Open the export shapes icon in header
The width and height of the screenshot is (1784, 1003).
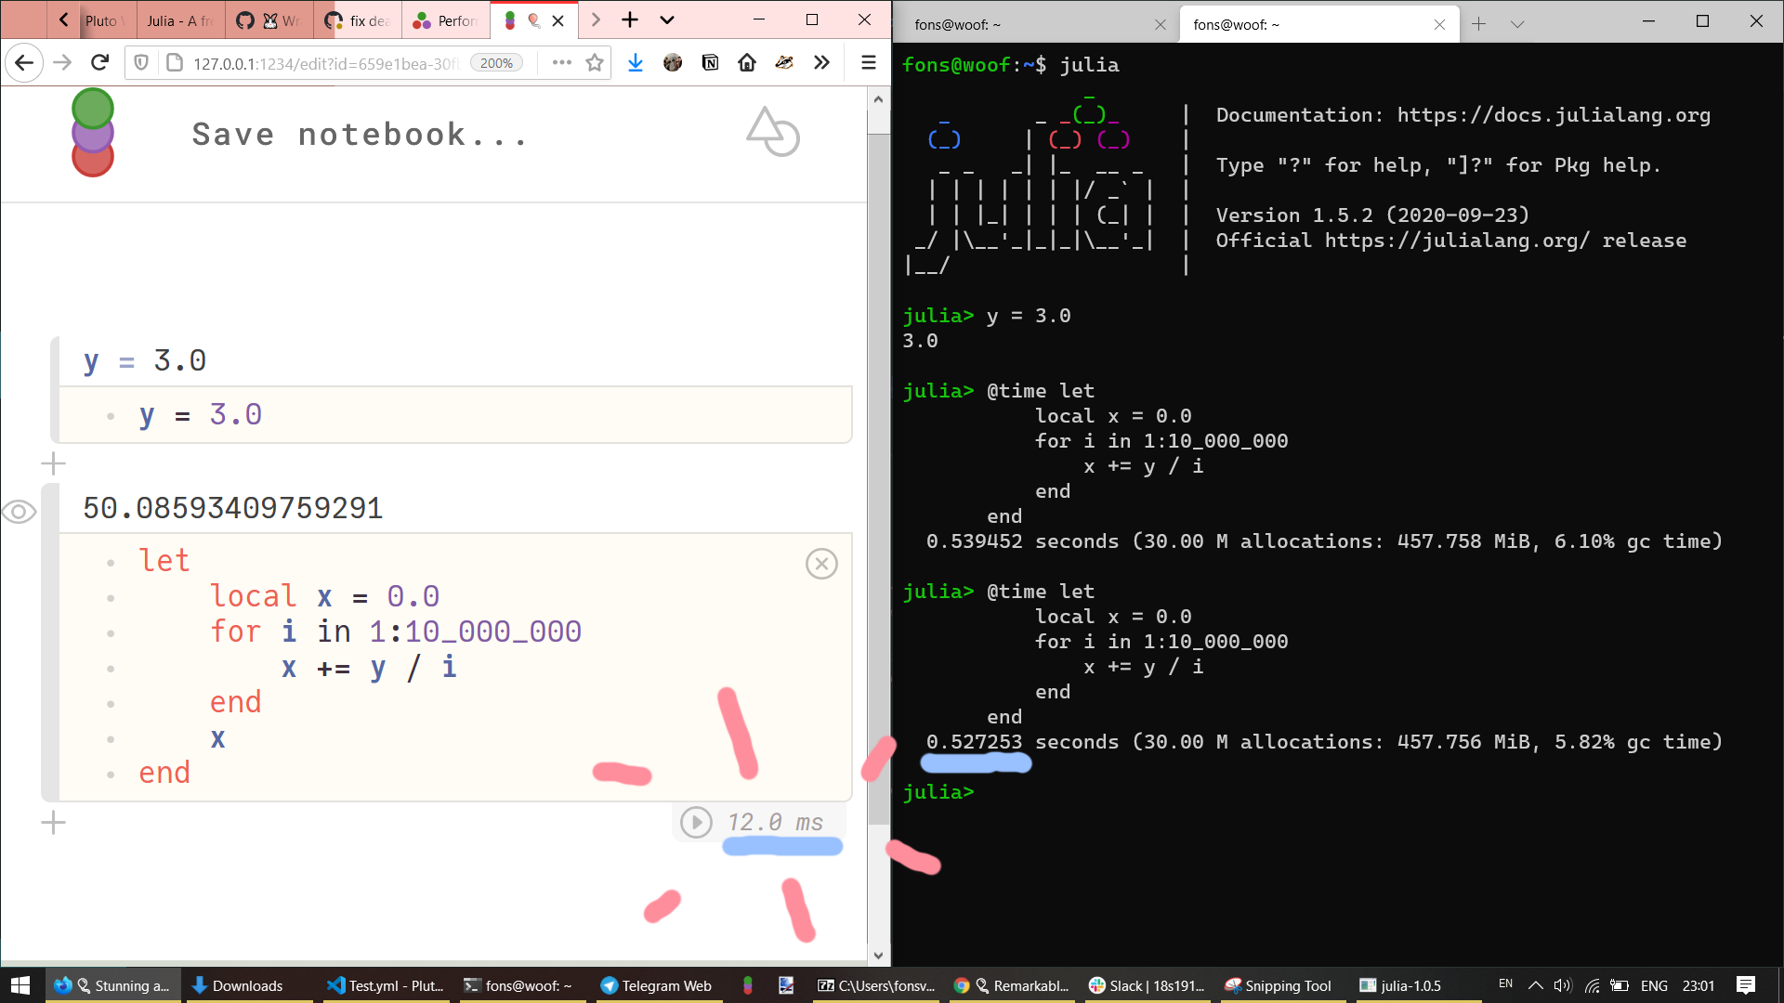(x=772, y=132)
